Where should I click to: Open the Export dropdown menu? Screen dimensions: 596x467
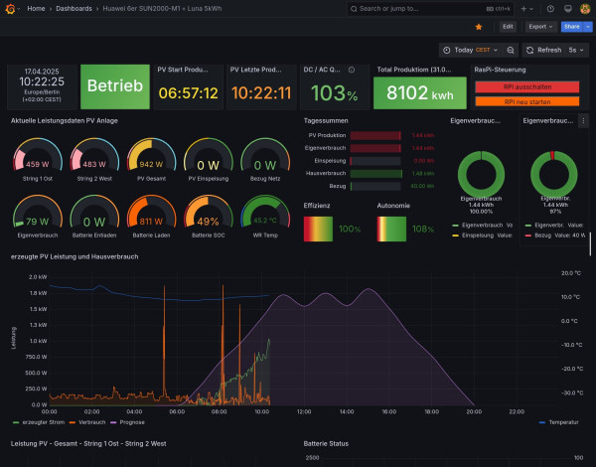[x=539, y=27]
